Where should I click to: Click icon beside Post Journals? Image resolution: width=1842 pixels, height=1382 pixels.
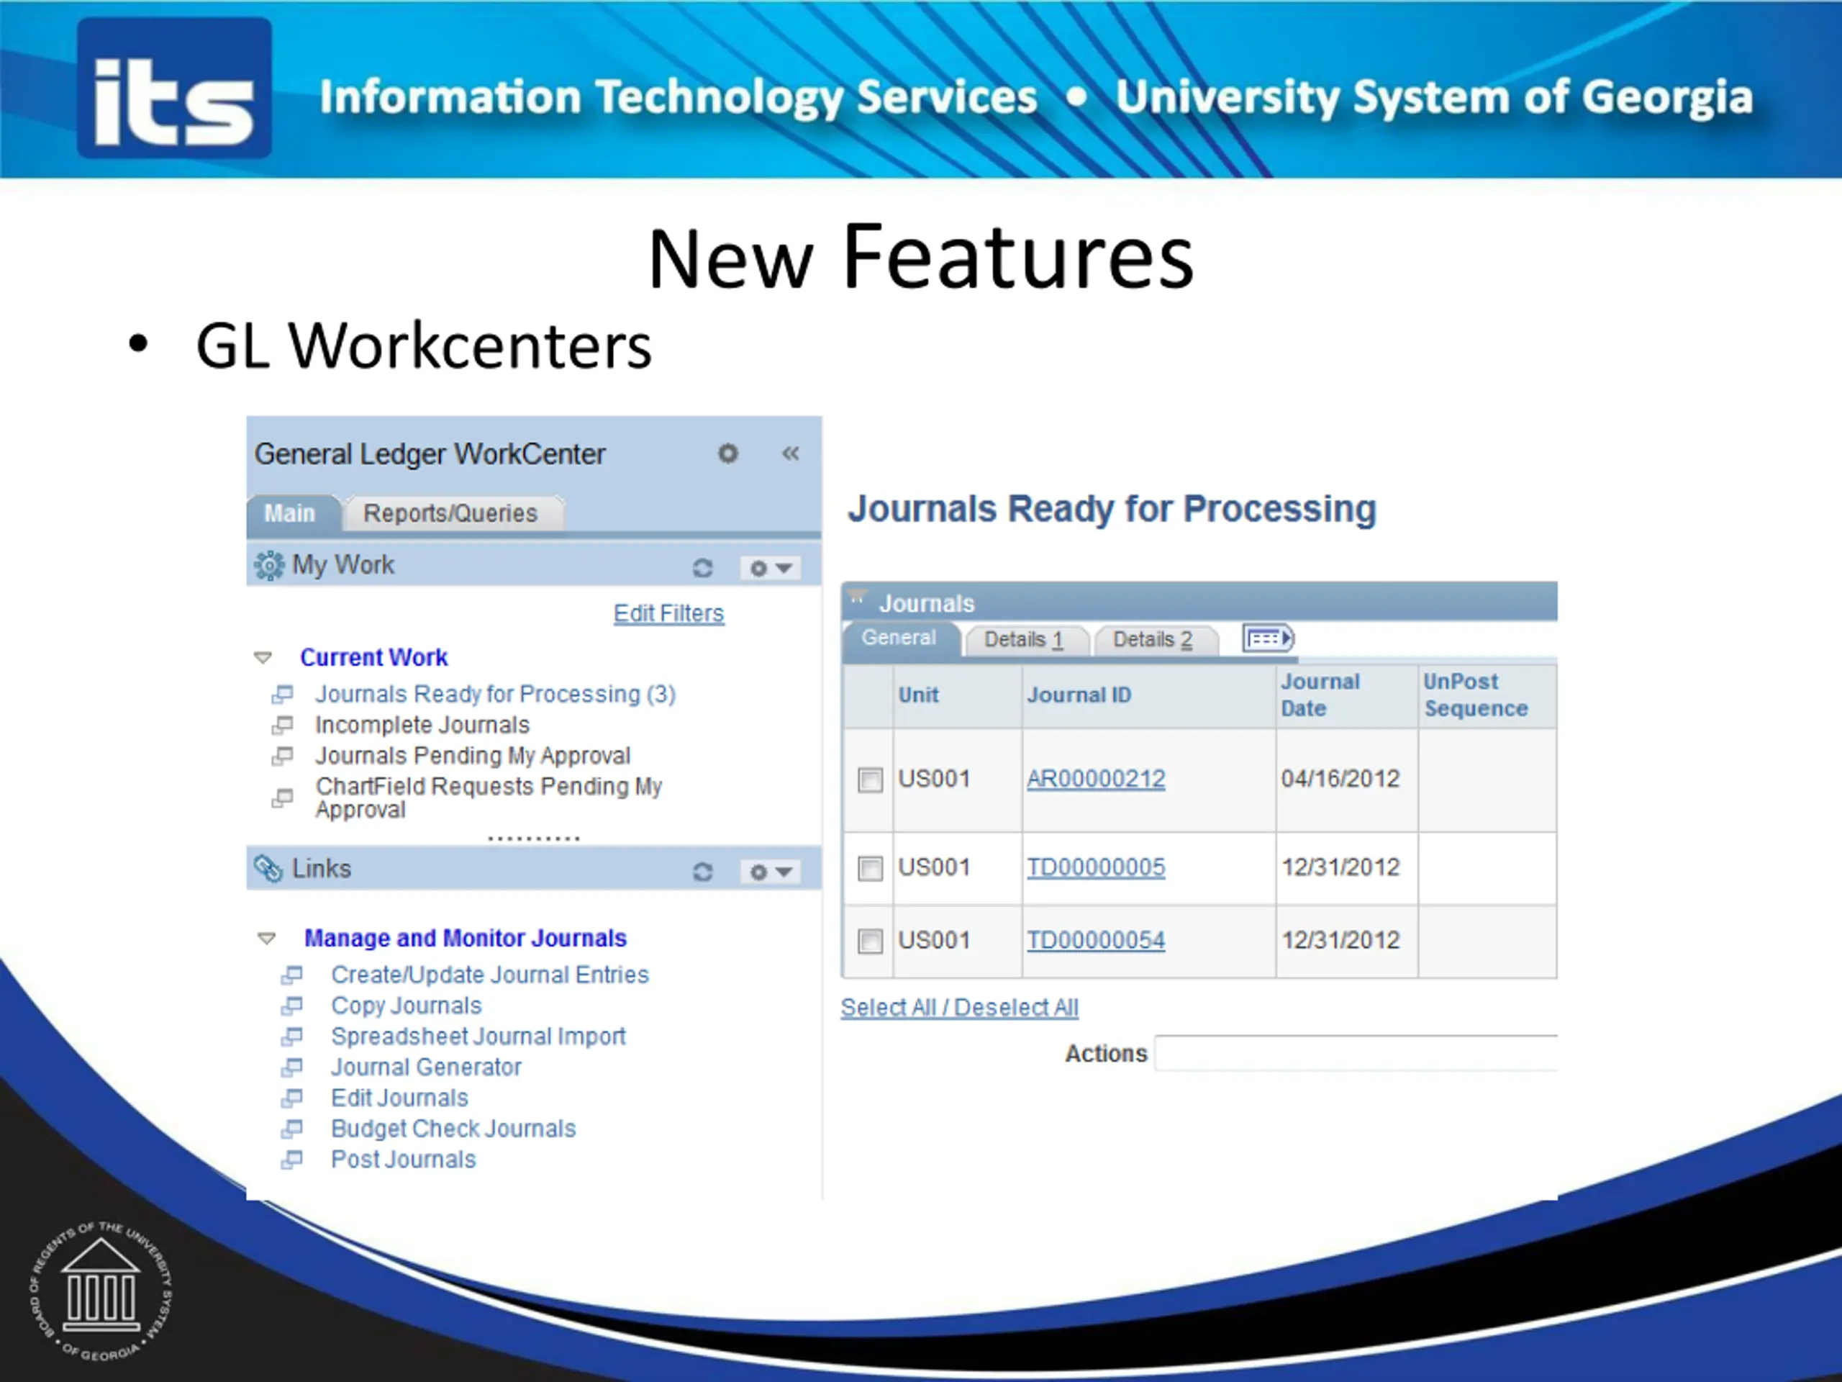tap(292, 1160)
